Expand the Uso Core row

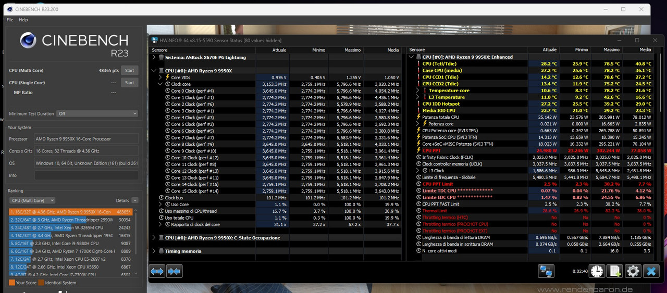pos(160,204)
